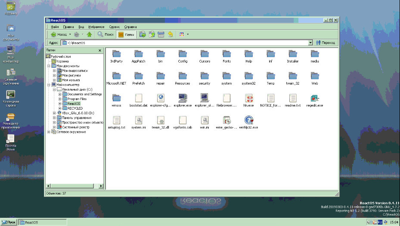
Task: Click the Пуск start button
Action: (9, 222)
